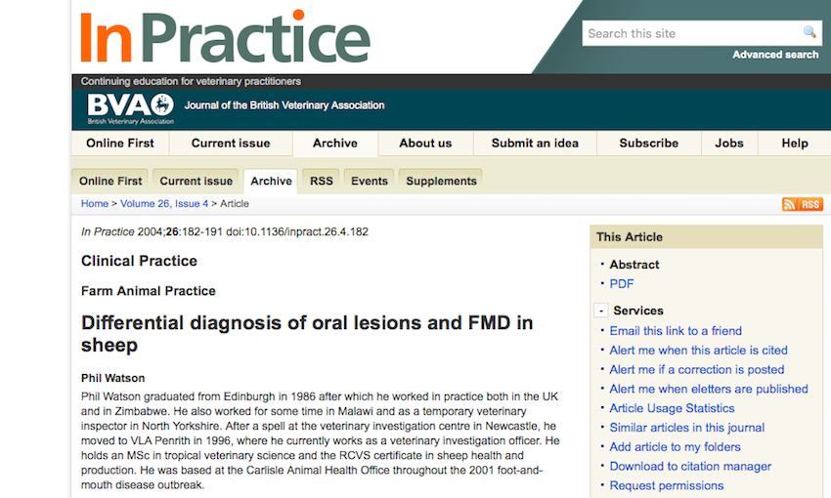Select the Supplements tab
831x498 pixels.
pos(441,181)
